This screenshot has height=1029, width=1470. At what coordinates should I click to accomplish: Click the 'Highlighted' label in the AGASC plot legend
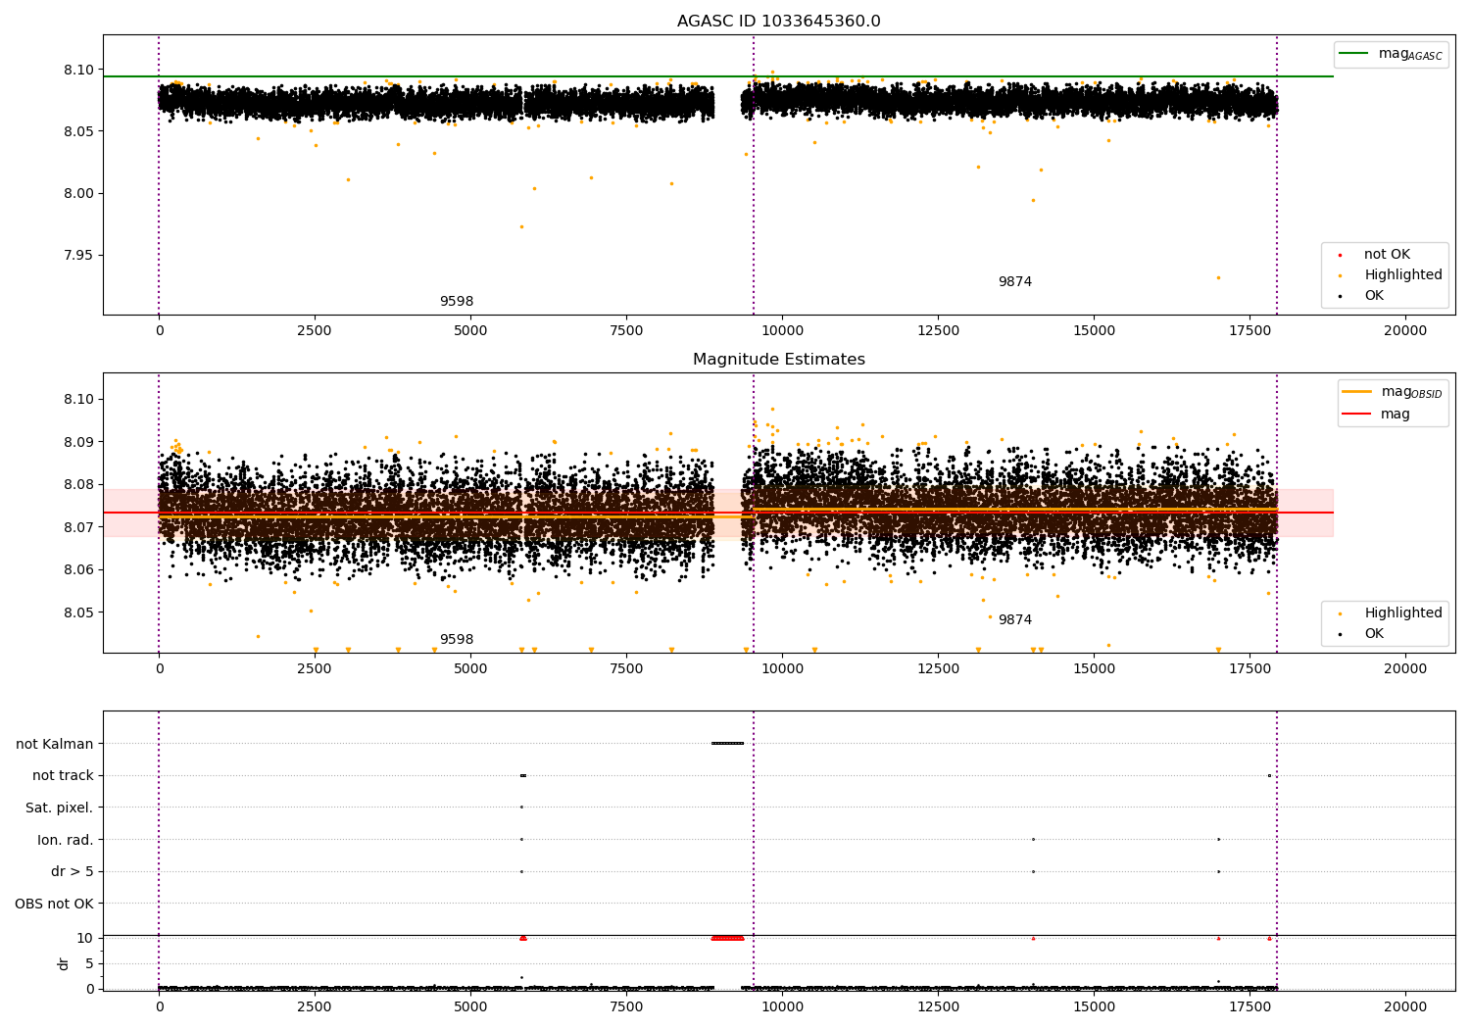click(1403, 275)
